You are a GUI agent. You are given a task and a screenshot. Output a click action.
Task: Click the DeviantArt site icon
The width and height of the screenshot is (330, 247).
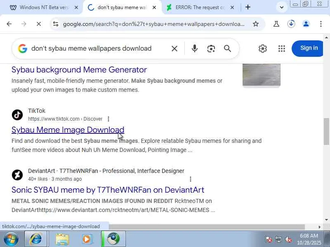coord(17,175)
